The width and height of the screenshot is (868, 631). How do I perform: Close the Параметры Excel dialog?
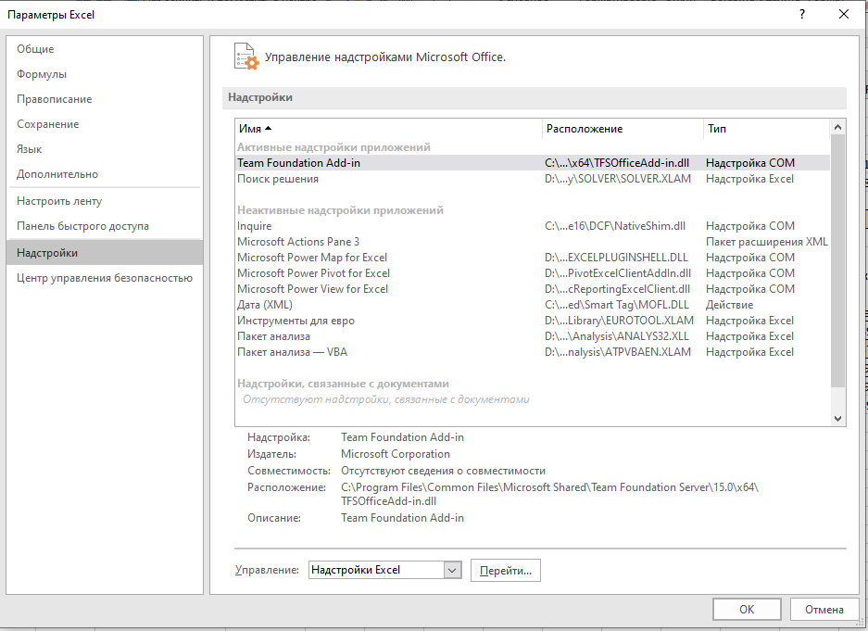pyautogui.click(x=844, y=15)
